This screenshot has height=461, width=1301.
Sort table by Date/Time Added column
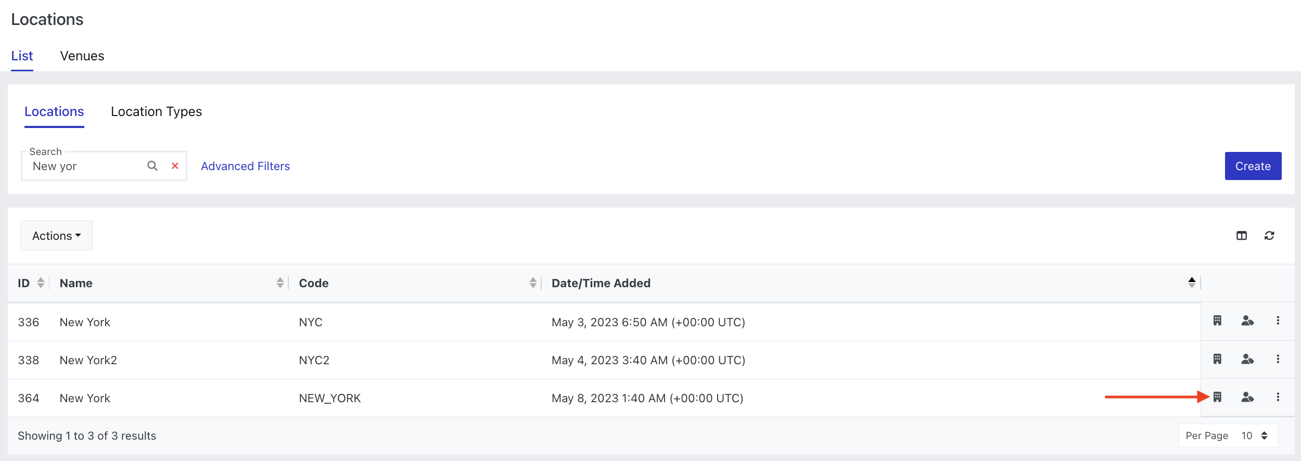[1191, 283]
